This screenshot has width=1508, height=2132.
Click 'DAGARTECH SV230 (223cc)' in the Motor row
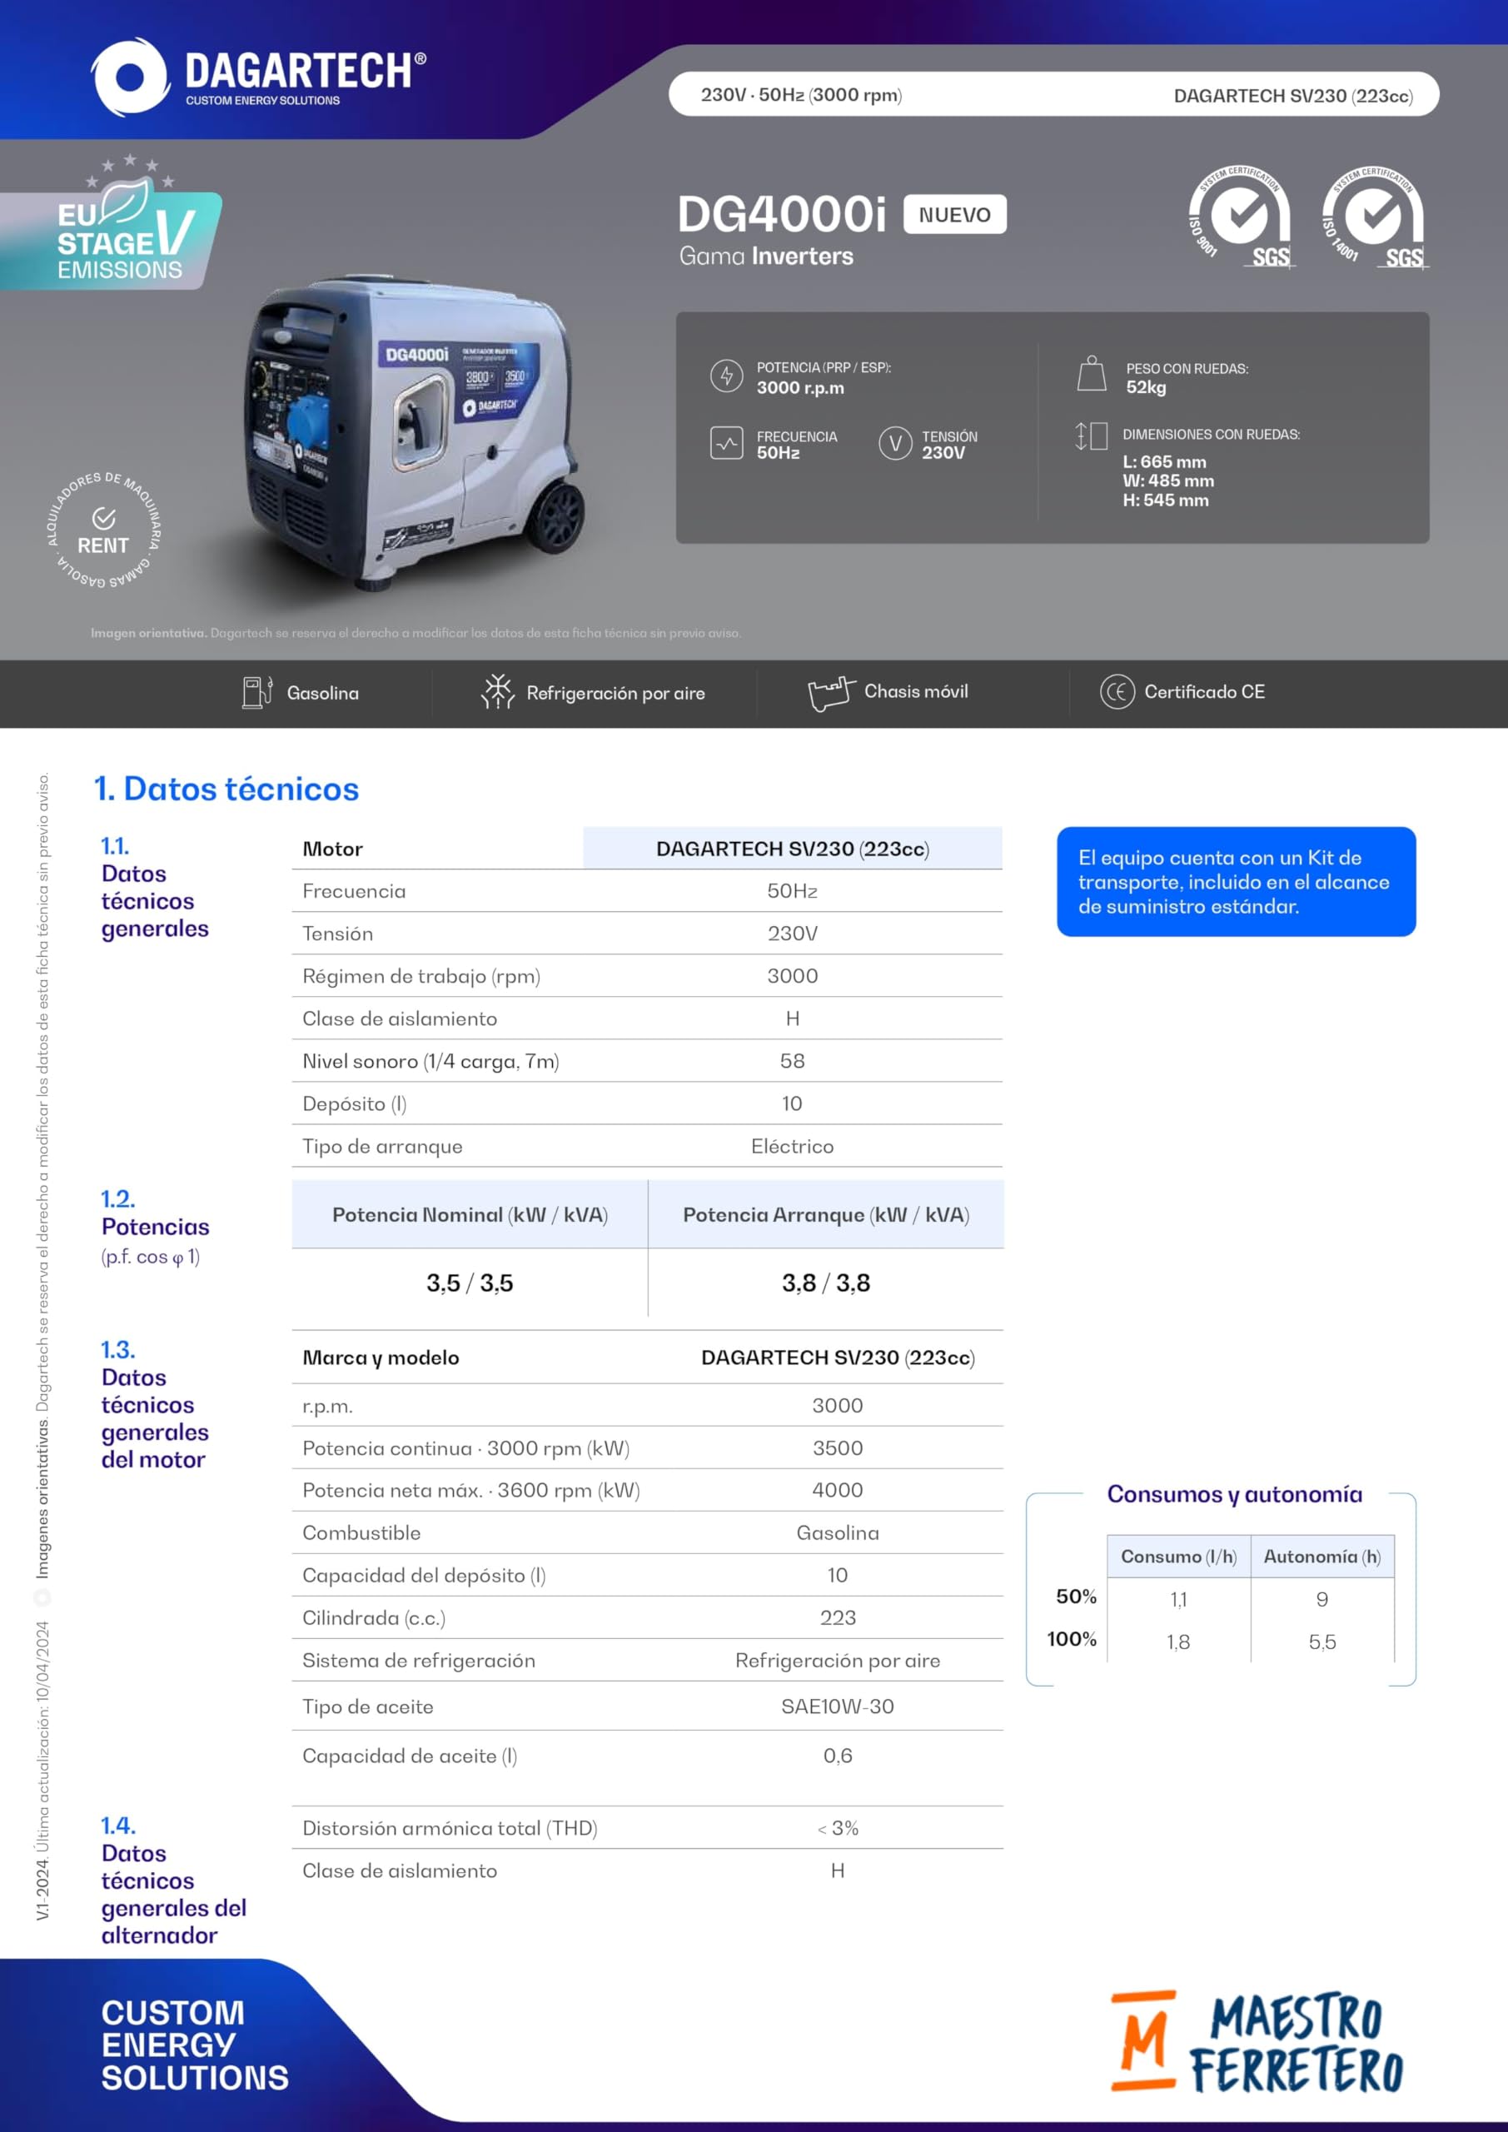[793, 849]
